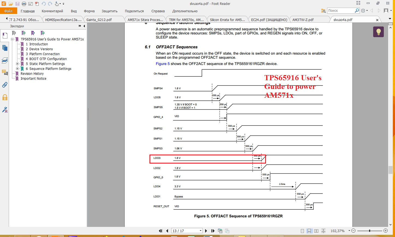Open search settings gear dropdown
Viewport: 395px width, 237px height.
coord(364,11)
